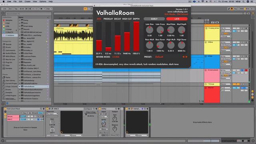This screenshot has height=144, width=256.
Task: Switch to the EARLY tab in ValhallaRoom
Action: click(x=154, y=19)
